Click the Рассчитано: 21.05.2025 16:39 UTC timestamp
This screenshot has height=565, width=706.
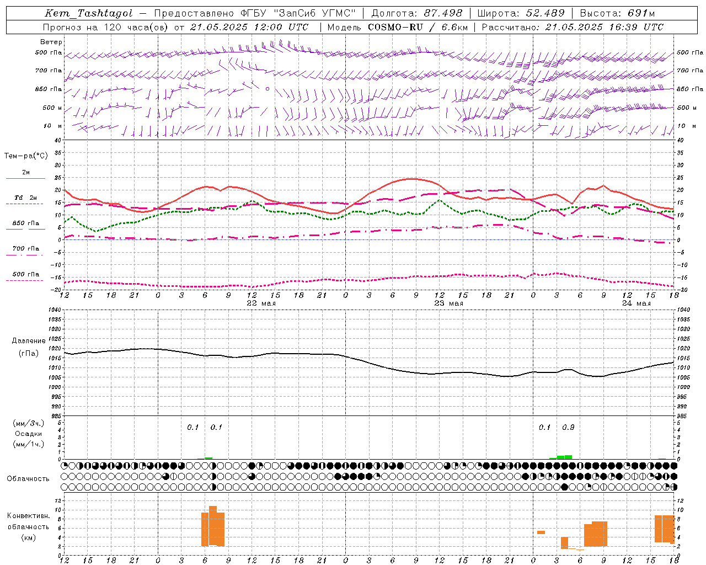[573, 27]
